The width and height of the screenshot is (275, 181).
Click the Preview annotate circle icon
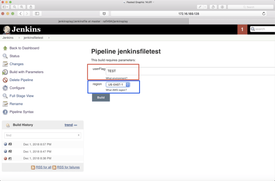click(222, 7)
